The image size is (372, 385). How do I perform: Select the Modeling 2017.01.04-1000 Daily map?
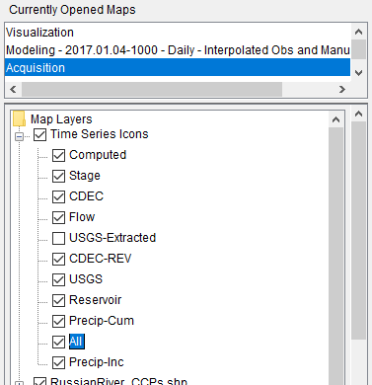178,50
